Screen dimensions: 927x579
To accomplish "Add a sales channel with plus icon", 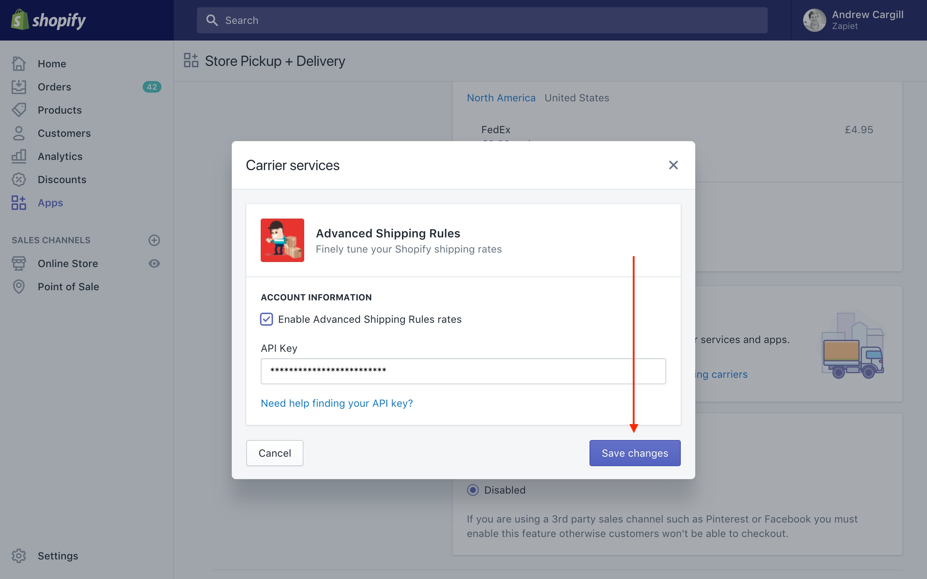I will (154, 240).
